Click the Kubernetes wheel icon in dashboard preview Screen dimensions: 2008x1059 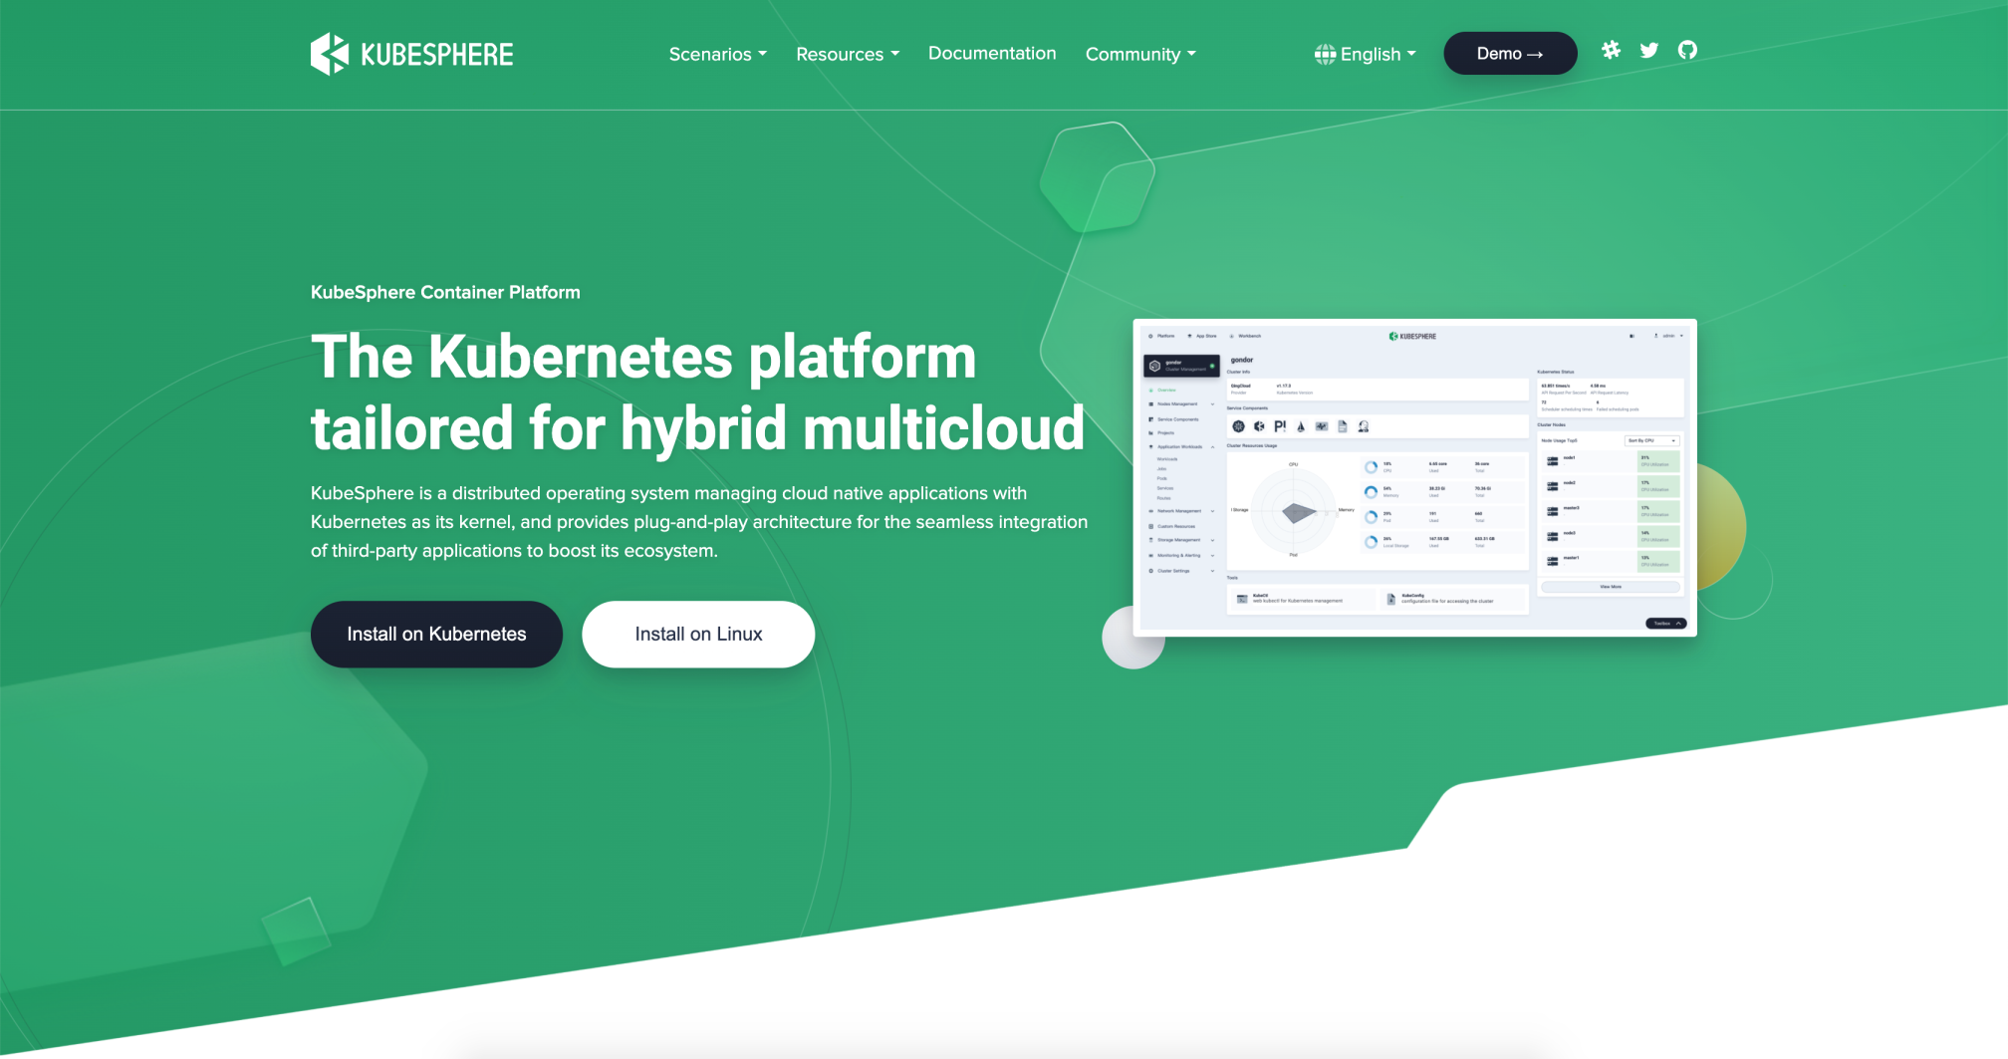1238,426
